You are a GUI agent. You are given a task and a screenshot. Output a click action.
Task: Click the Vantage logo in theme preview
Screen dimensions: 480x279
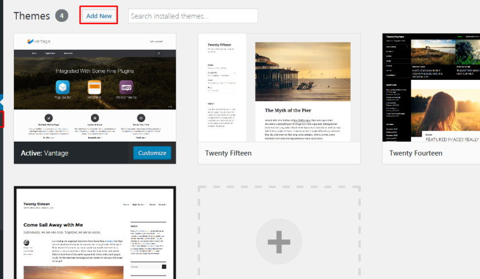tap(39, 41)
